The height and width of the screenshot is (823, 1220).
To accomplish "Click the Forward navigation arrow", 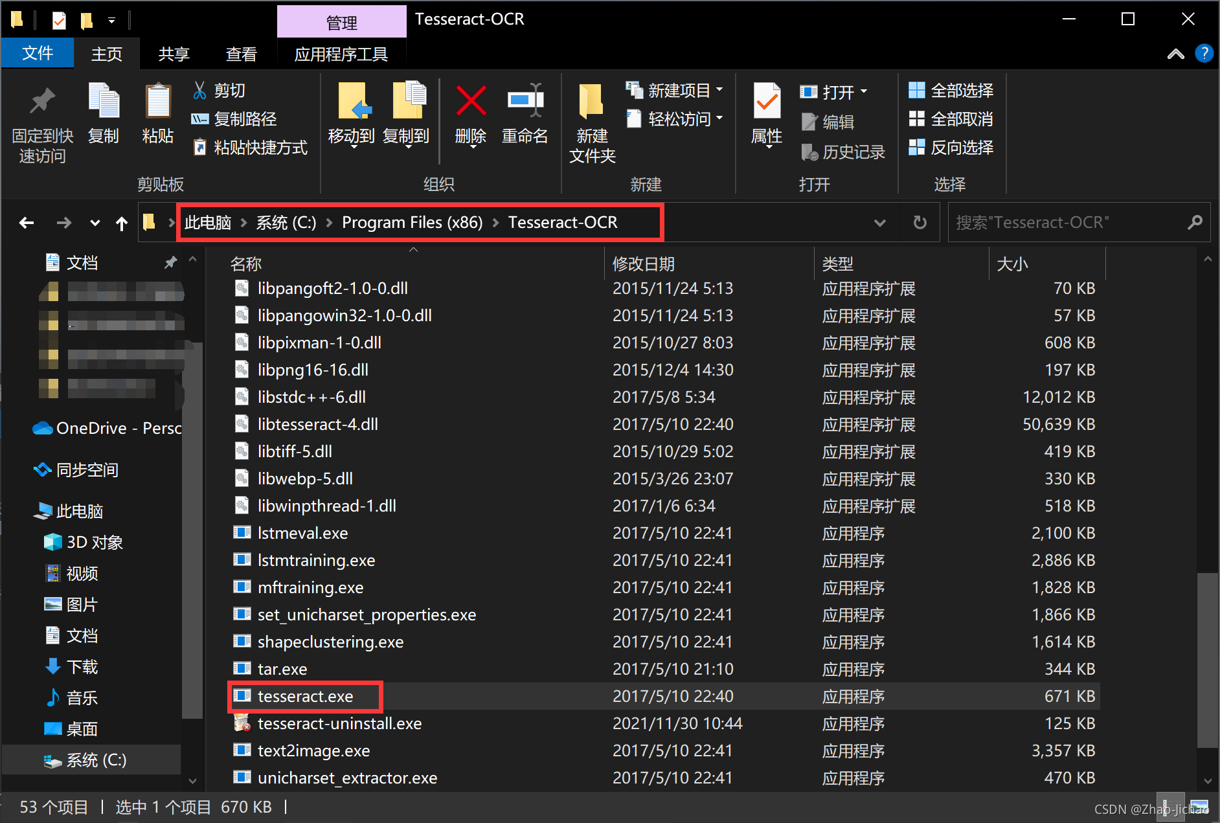I will coord(63,223).
